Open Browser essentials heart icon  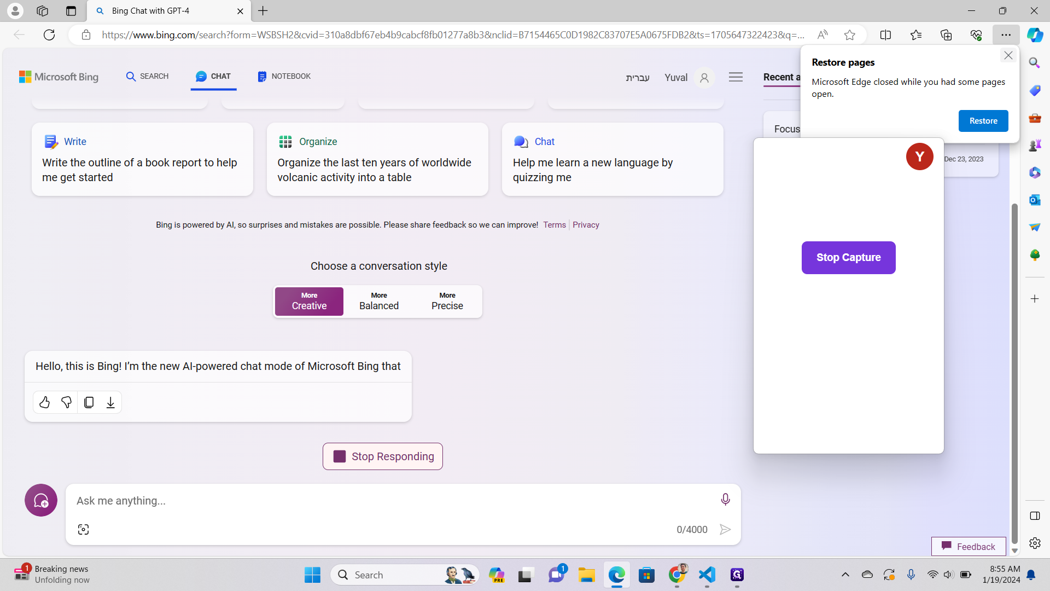coord(976,35)
